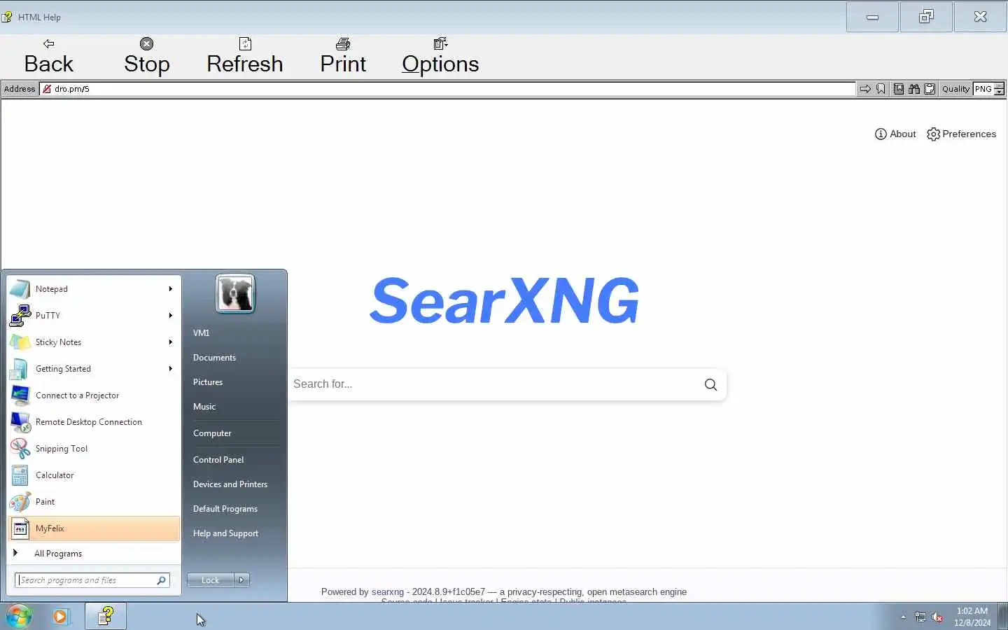Viewport: 1008px width, 630px height.
Task: Click the Refresh toolbar button
Action: coord(244,56)
